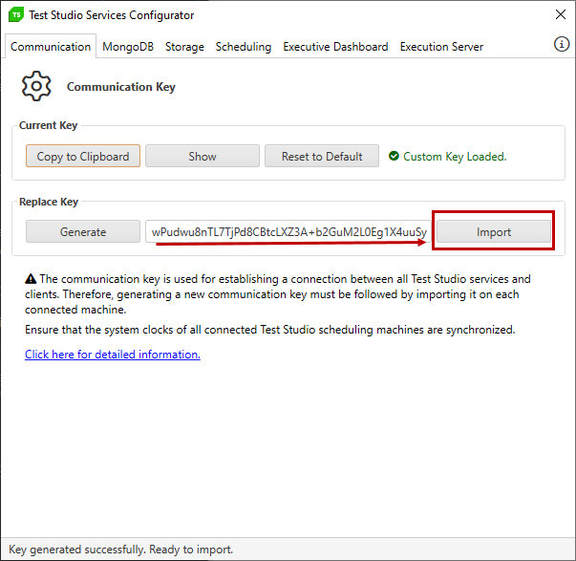
Task: Click the 'Test Studio Services Configurator' title text
Action: (112, 15)
